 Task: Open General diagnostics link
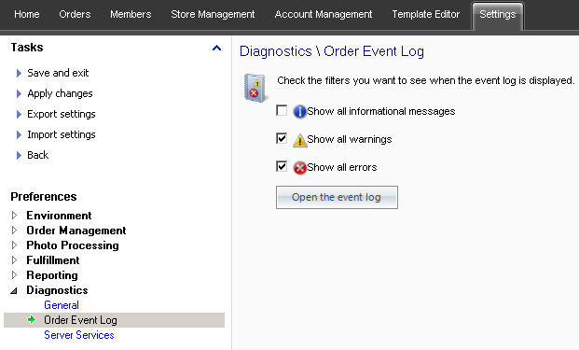[x=62, y=305]
